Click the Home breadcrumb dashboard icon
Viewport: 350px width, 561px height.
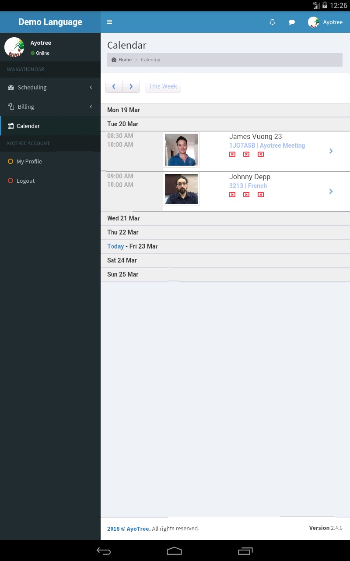click(114, 60)
